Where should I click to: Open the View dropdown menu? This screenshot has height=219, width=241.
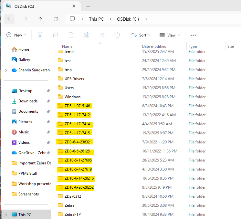pos(170,35)
